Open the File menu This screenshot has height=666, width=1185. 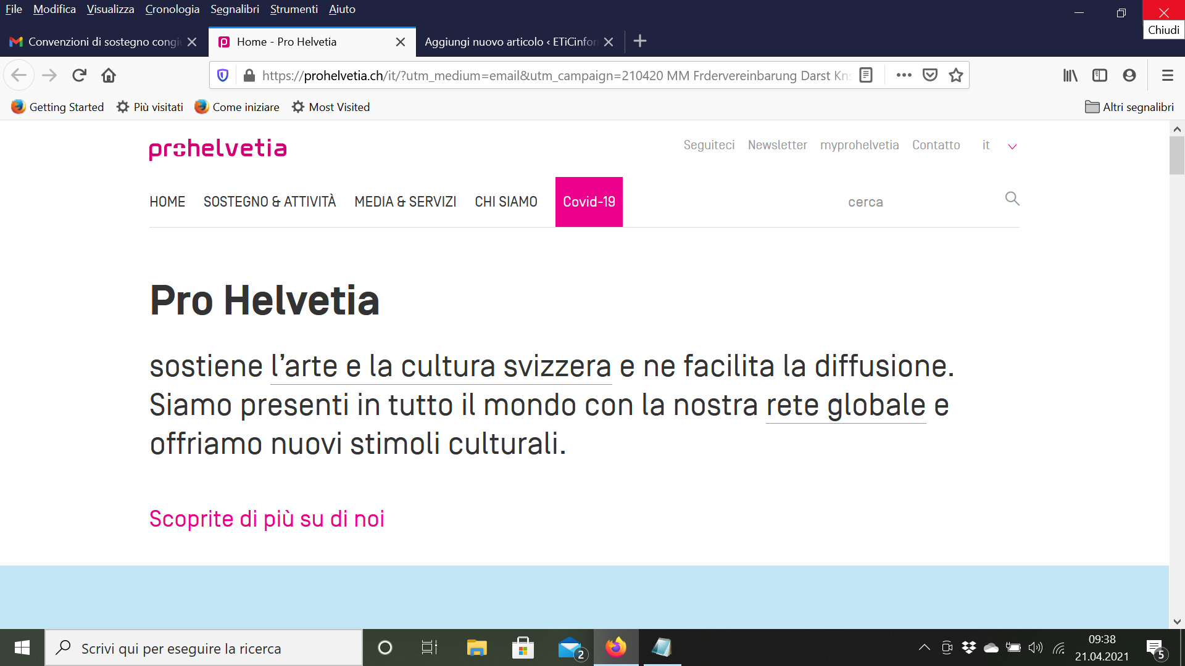coord(14,9)
